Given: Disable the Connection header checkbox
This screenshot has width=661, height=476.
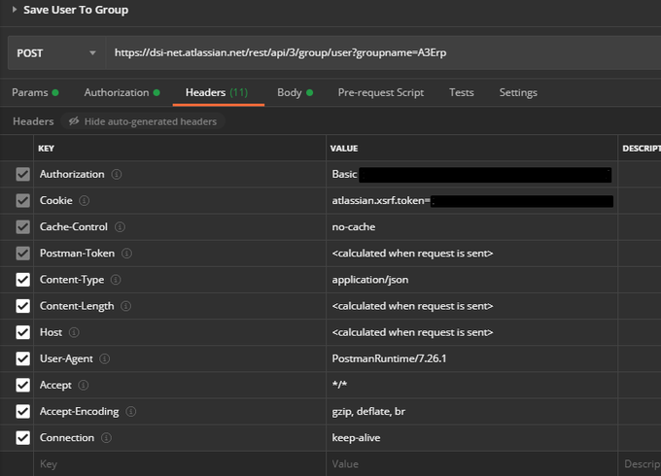Looking at the screenshot, I should point(22,438).
